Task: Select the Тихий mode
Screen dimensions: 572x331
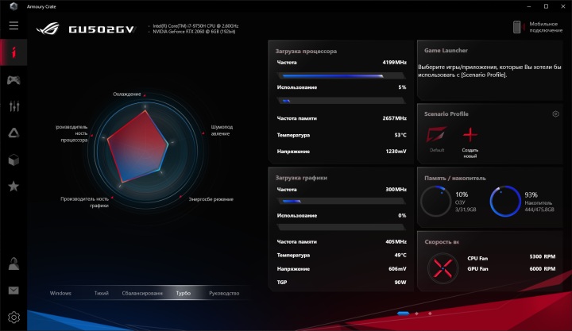Action: 102,293
